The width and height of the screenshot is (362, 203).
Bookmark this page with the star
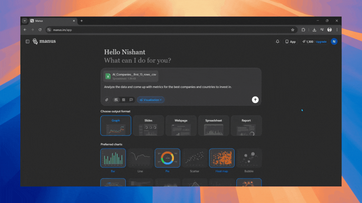(x=293, y=30)
